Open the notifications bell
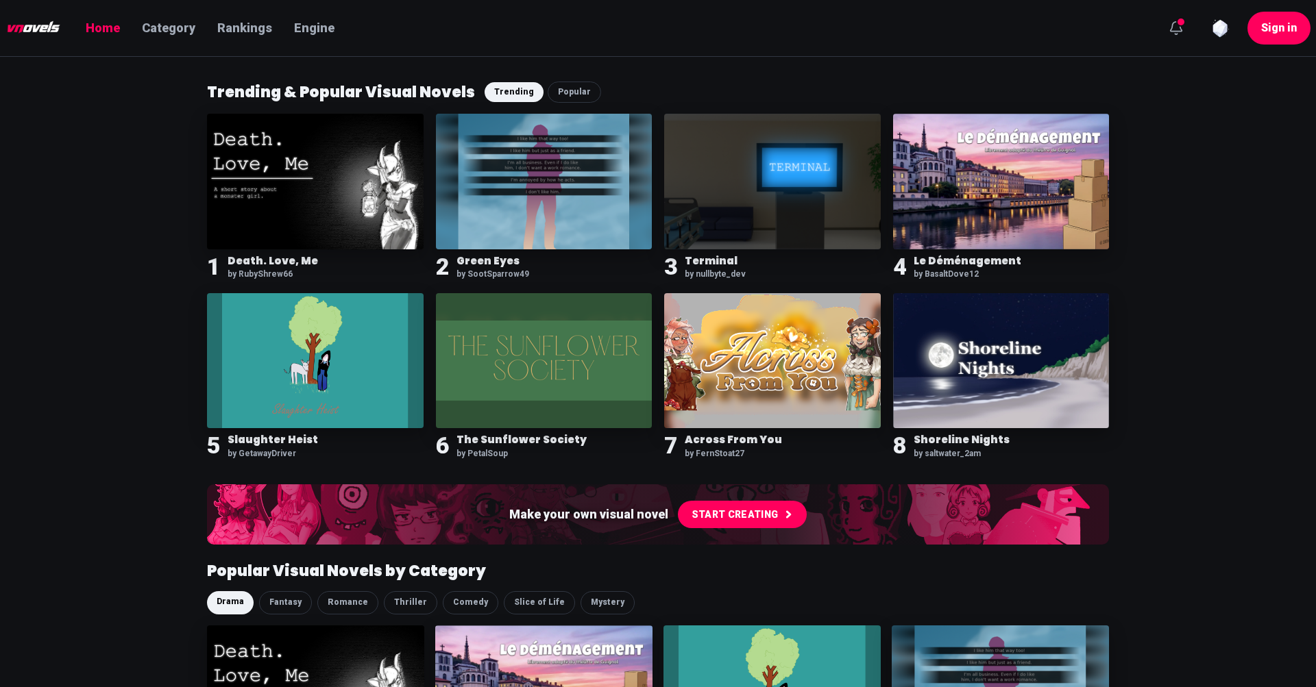1316x687 pixels. point(1176,28)
